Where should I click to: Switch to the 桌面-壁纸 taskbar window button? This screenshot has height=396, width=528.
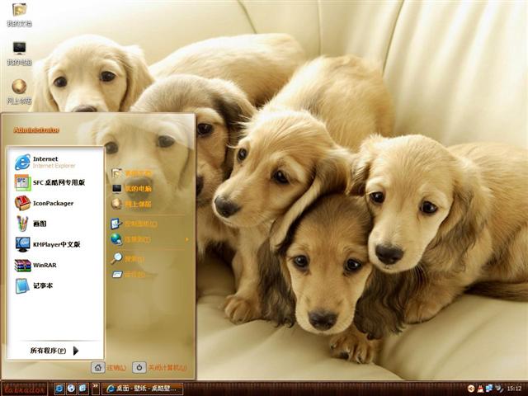[142, 389]
